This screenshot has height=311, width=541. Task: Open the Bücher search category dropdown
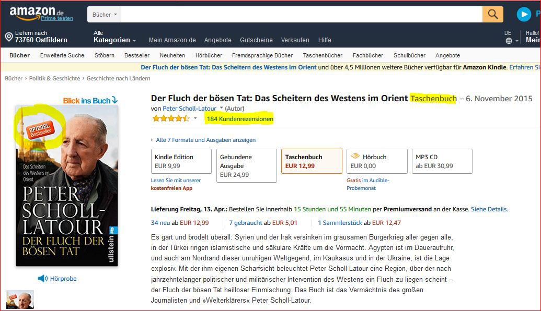pos(104,15)
